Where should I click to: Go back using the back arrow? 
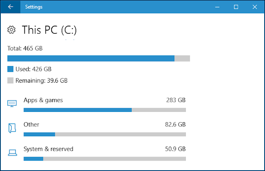tap(10, 7)
